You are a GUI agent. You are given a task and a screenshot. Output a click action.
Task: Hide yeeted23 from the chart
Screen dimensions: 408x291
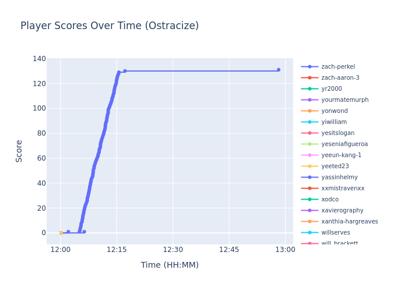(x=335, y=166)
